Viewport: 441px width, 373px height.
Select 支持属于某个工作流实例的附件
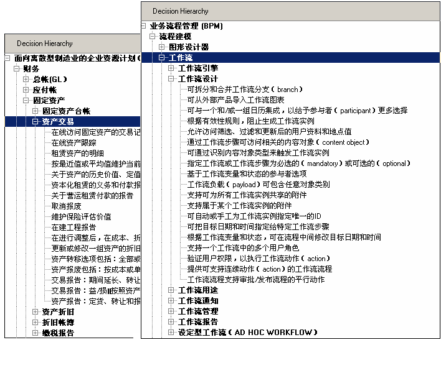(x=239, y=205)
